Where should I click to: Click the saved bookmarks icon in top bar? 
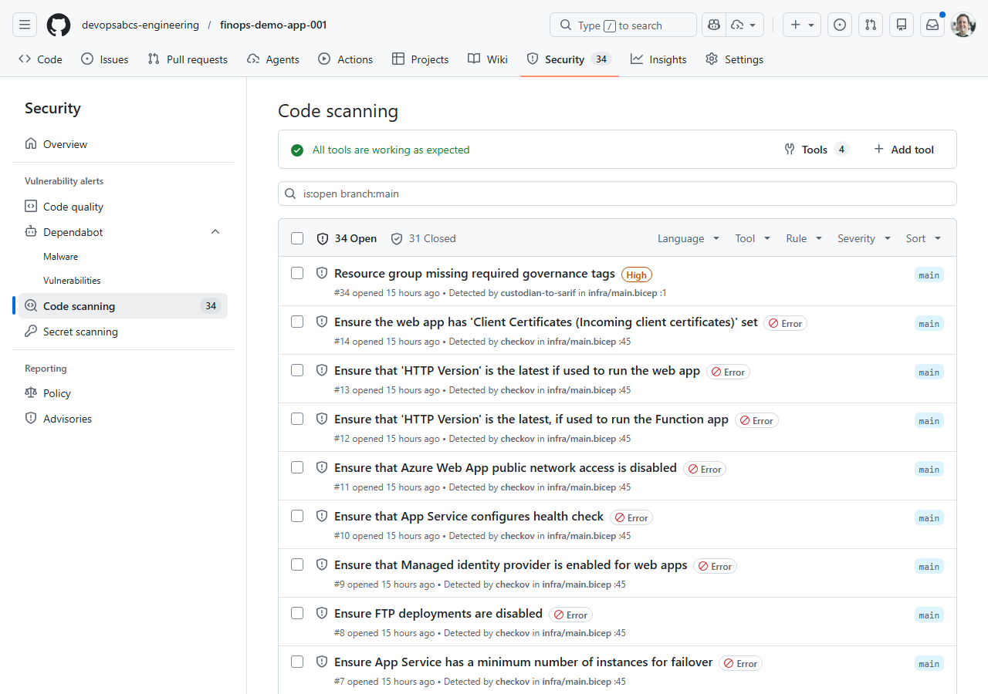point(901,25)
